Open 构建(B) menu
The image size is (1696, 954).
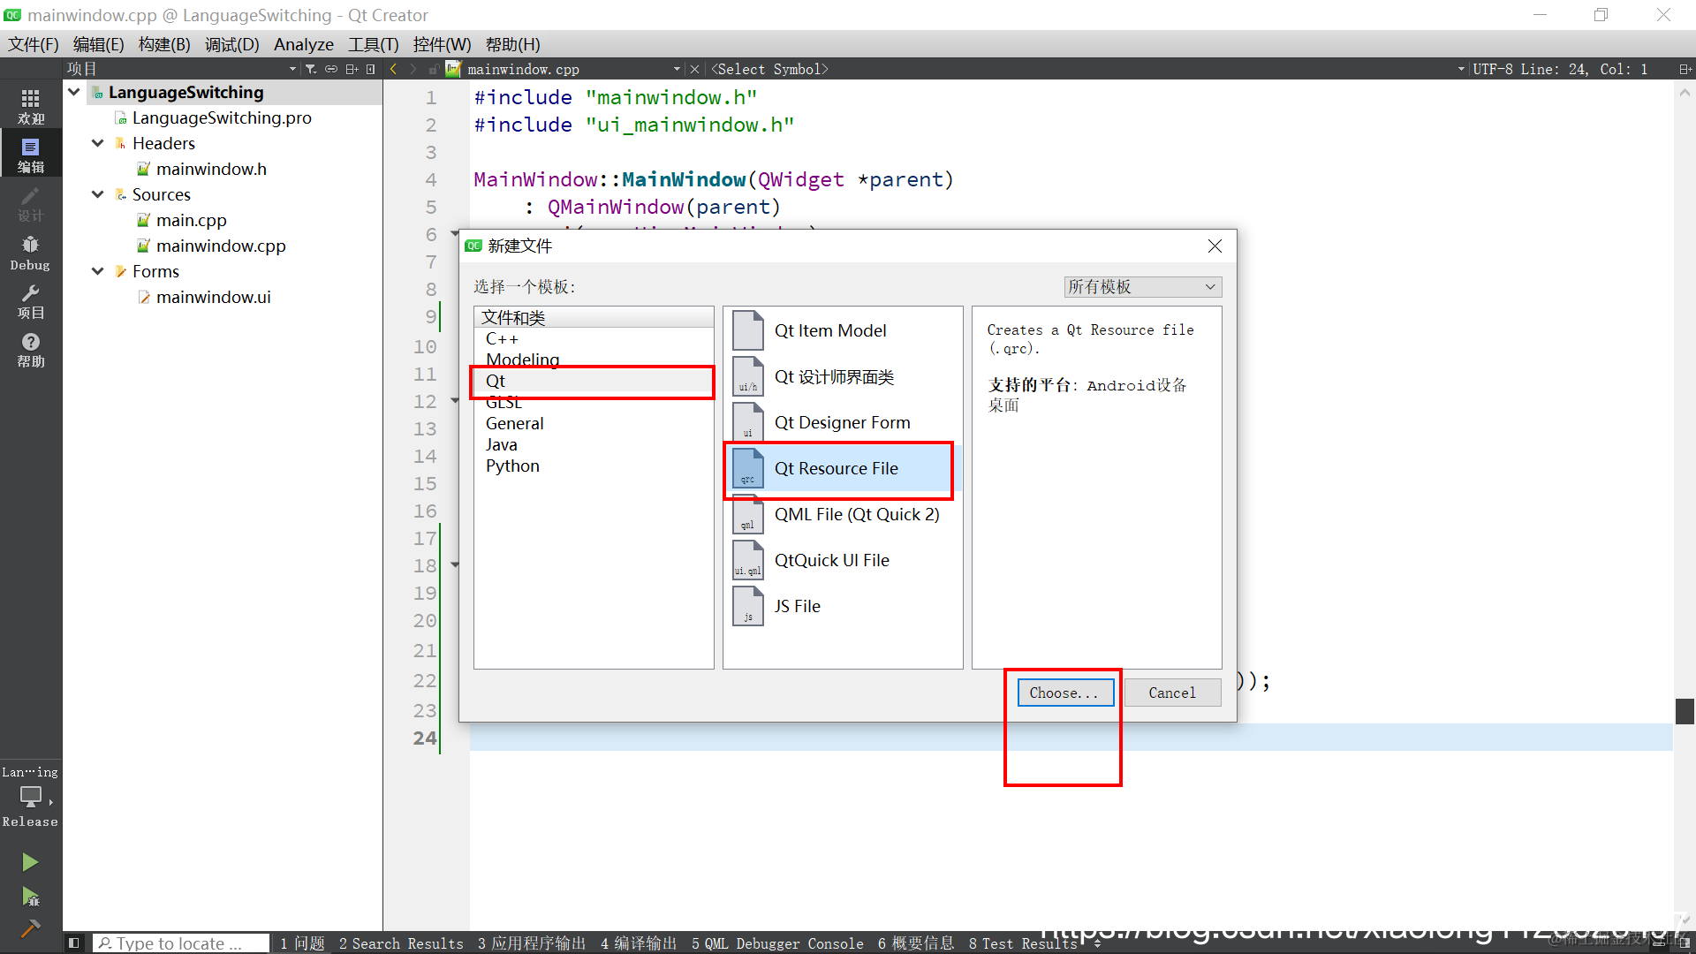point(164,44)
